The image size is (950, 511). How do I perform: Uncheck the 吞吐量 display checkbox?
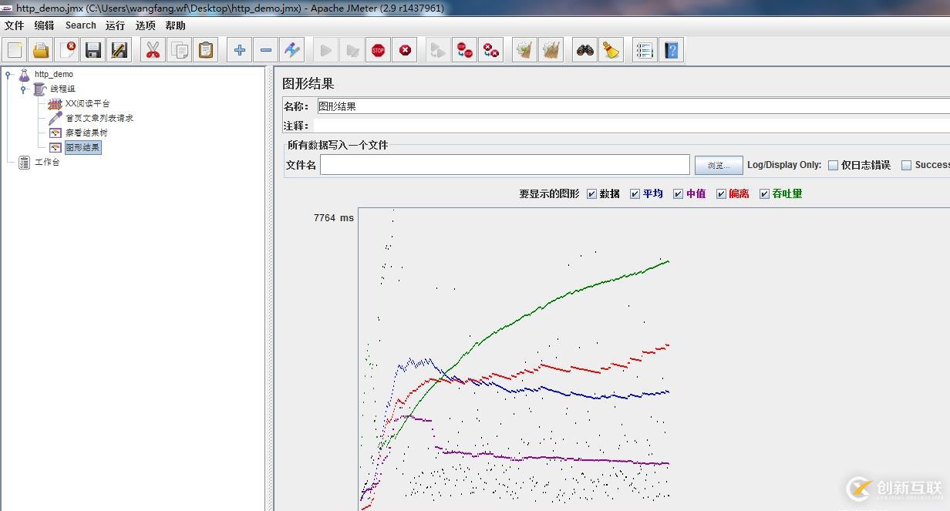click(763, 193)
